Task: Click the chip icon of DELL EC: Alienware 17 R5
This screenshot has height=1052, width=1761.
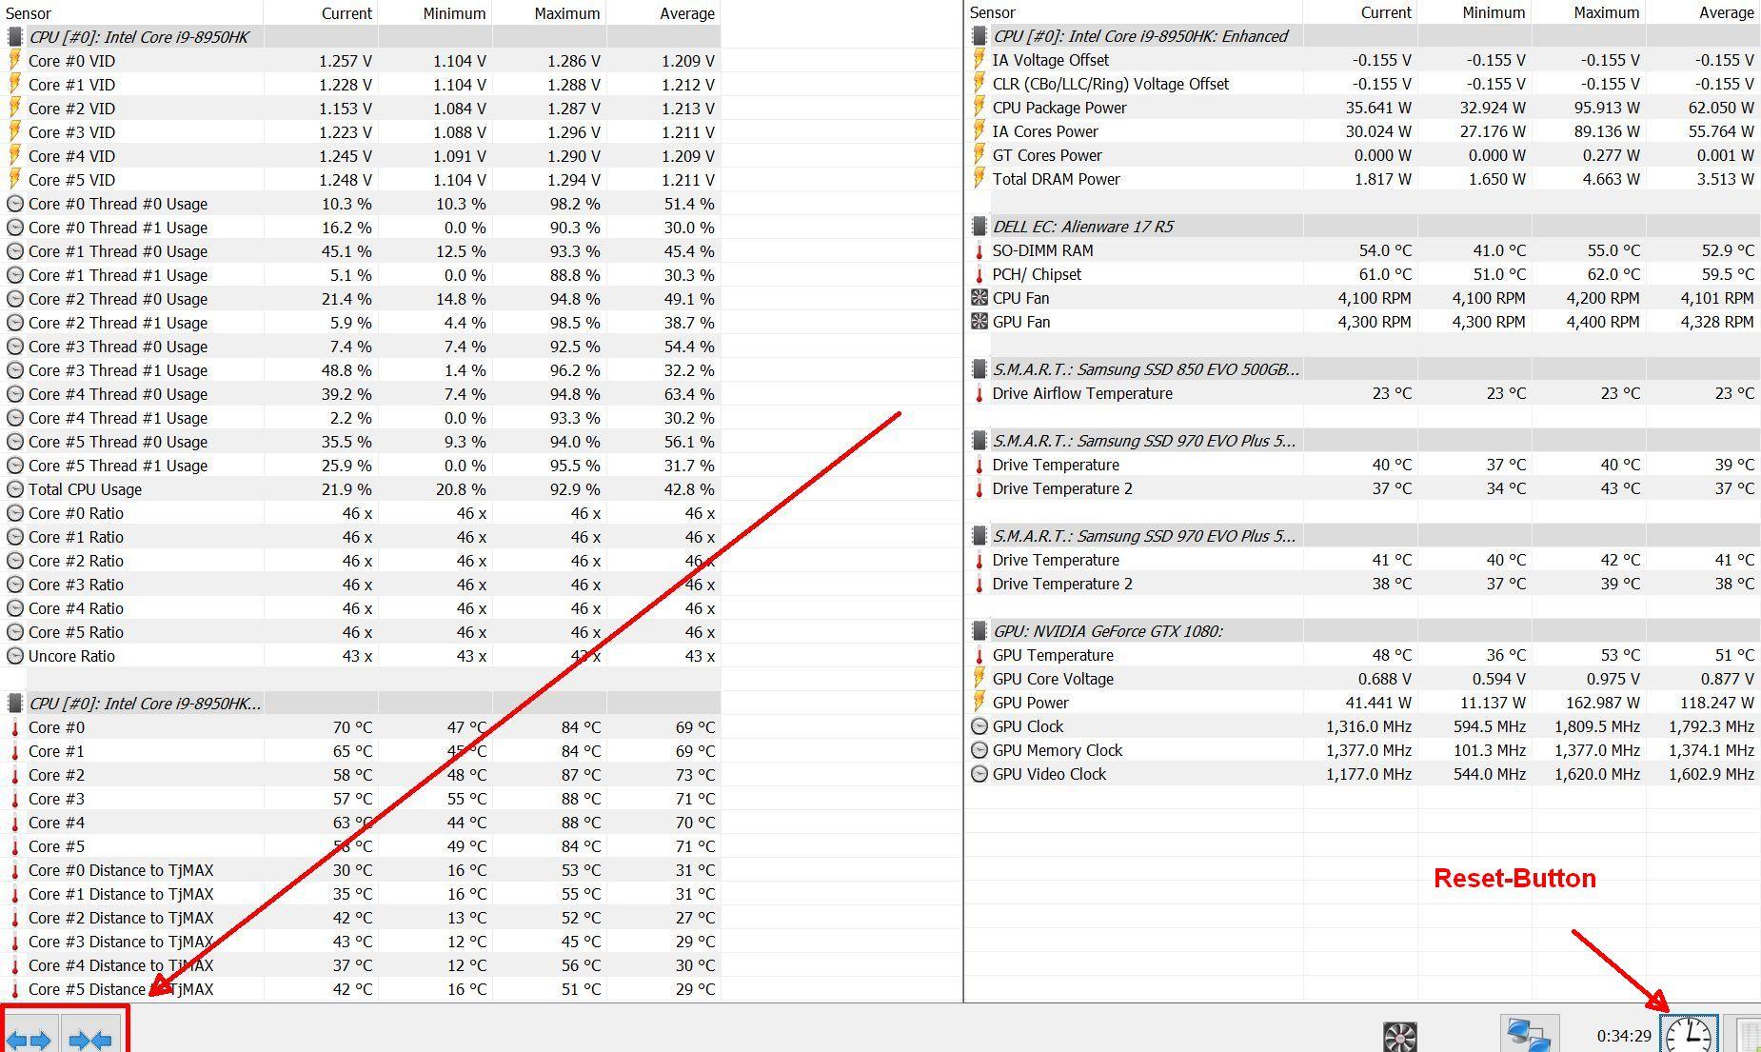Action: [x=979, y=227]
